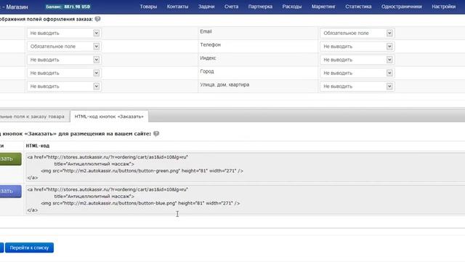Screen dimensions: 465x262
Task: Open the Статистика menu
Action: [x=358, y=7]
